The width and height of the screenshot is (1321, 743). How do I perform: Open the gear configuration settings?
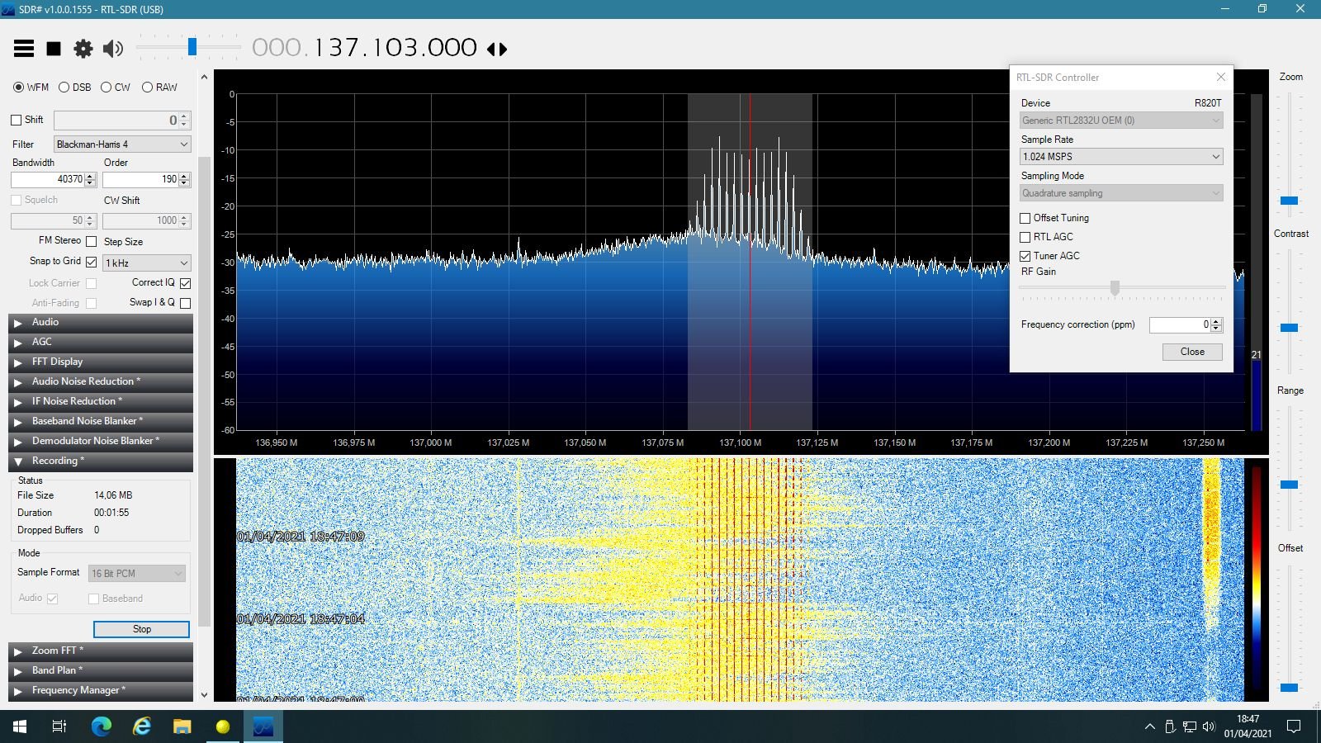(83, 49)
